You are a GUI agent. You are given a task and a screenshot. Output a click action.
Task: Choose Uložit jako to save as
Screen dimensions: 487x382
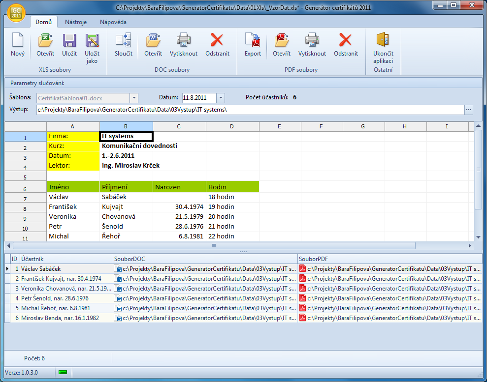click(92, 48)
